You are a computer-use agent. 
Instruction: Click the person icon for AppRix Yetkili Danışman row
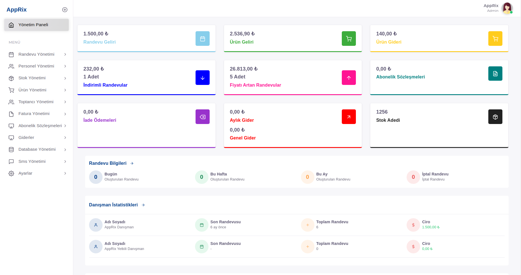pyautogui.click(x=96, y=247)
